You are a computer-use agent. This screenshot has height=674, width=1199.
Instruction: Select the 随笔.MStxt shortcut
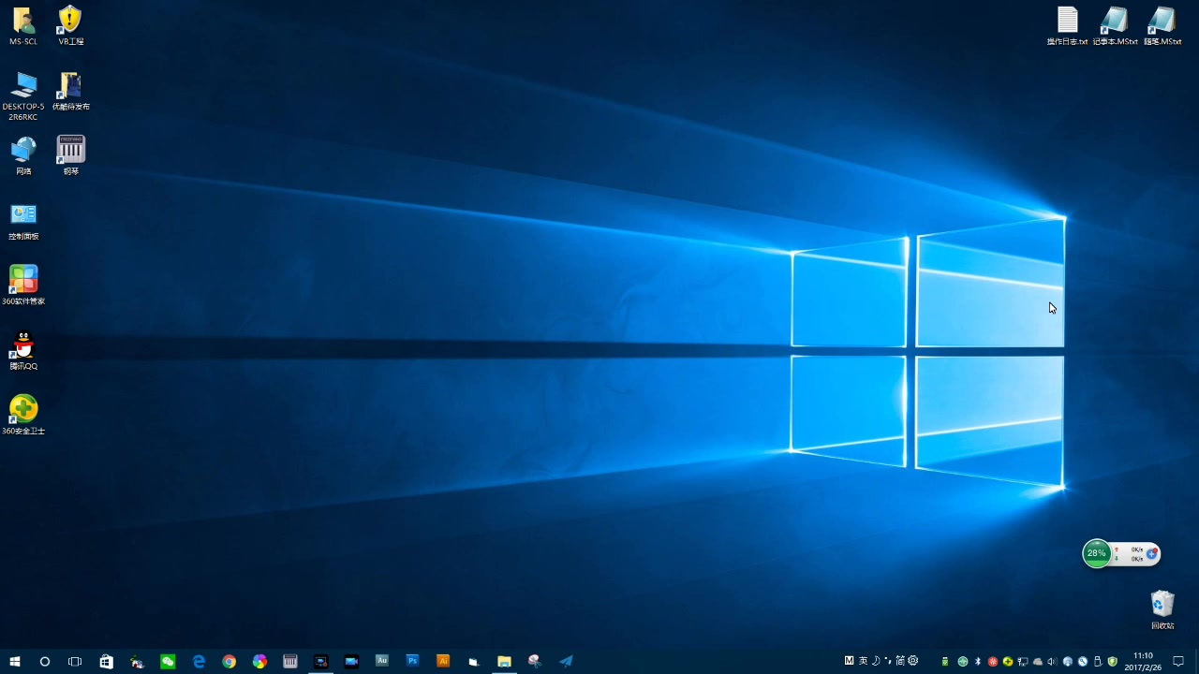[x=1162, y=26]
